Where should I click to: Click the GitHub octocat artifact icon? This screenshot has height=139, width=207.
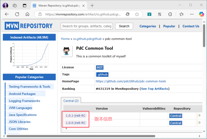(67, 51)
